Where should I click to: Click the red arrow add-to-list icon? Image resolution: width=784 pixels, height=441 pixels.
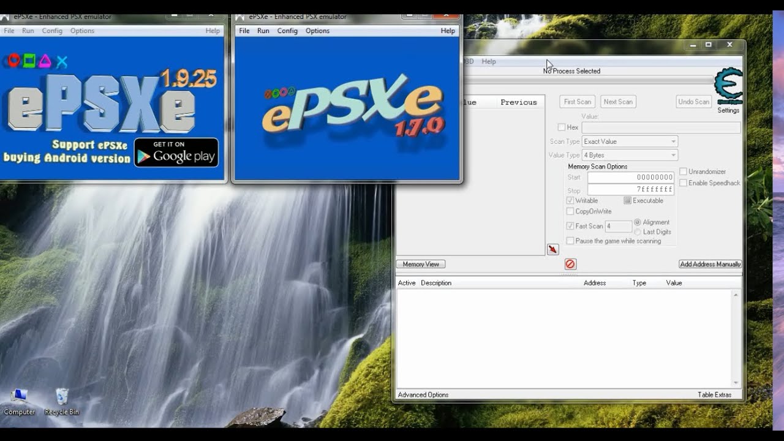point(552,249)
